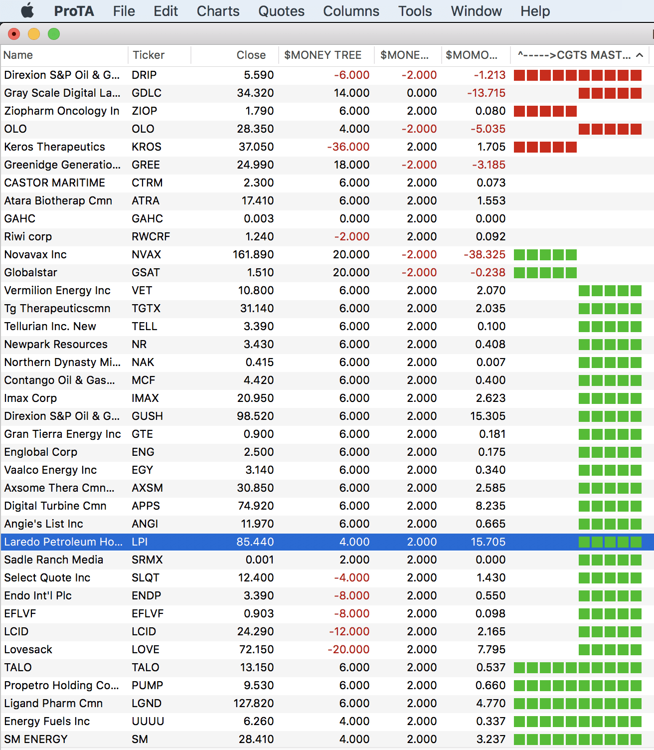This screenshot has width=654, height=750.
Task: Select the Energy Fuels Inc row
Action: [327, 722]
